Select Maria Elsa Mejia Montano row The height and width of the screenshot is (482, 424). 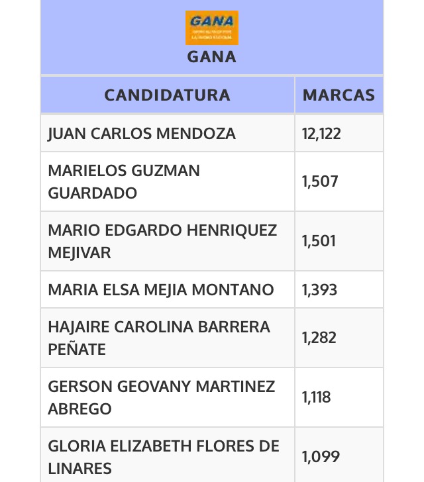(x=212, y=289)
